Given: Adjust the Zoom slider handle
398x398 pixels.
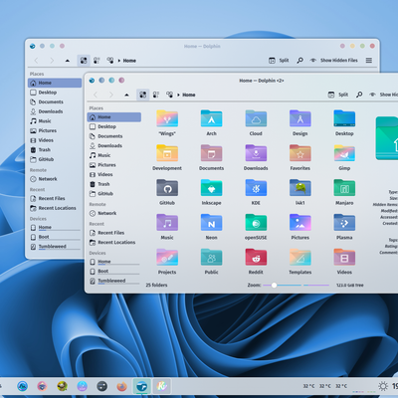Looking at the screenshot, I should pos(274,285).
